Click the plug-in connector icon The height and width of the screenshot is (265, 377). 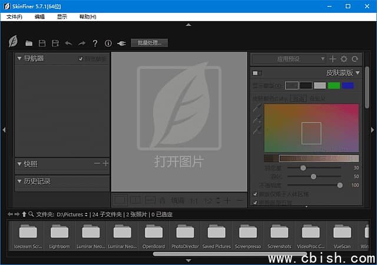pyautogui.click(x=121, y=43)
